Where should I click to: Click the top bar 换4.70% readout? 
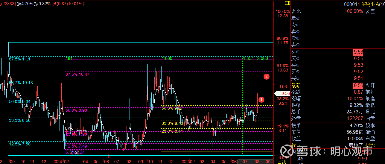[x=25, y=4]
